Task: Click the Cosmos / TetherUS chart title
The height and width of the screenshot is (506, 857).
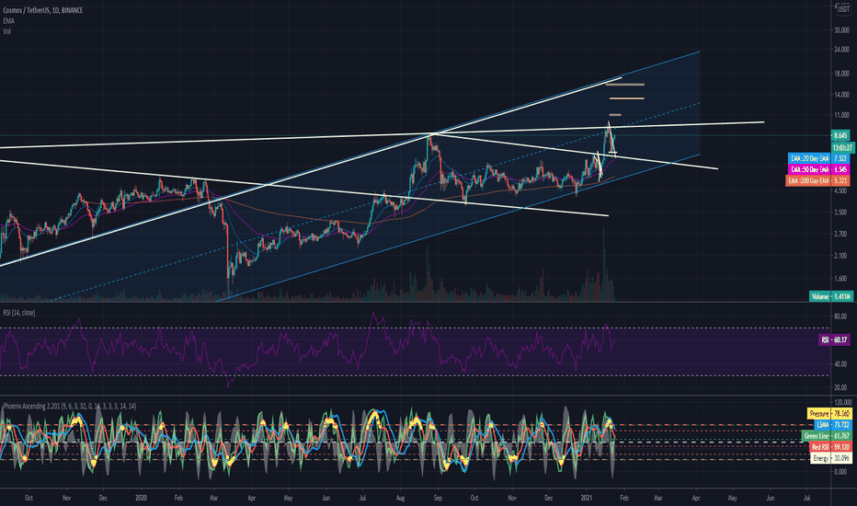Action: [x=42, y=10]
